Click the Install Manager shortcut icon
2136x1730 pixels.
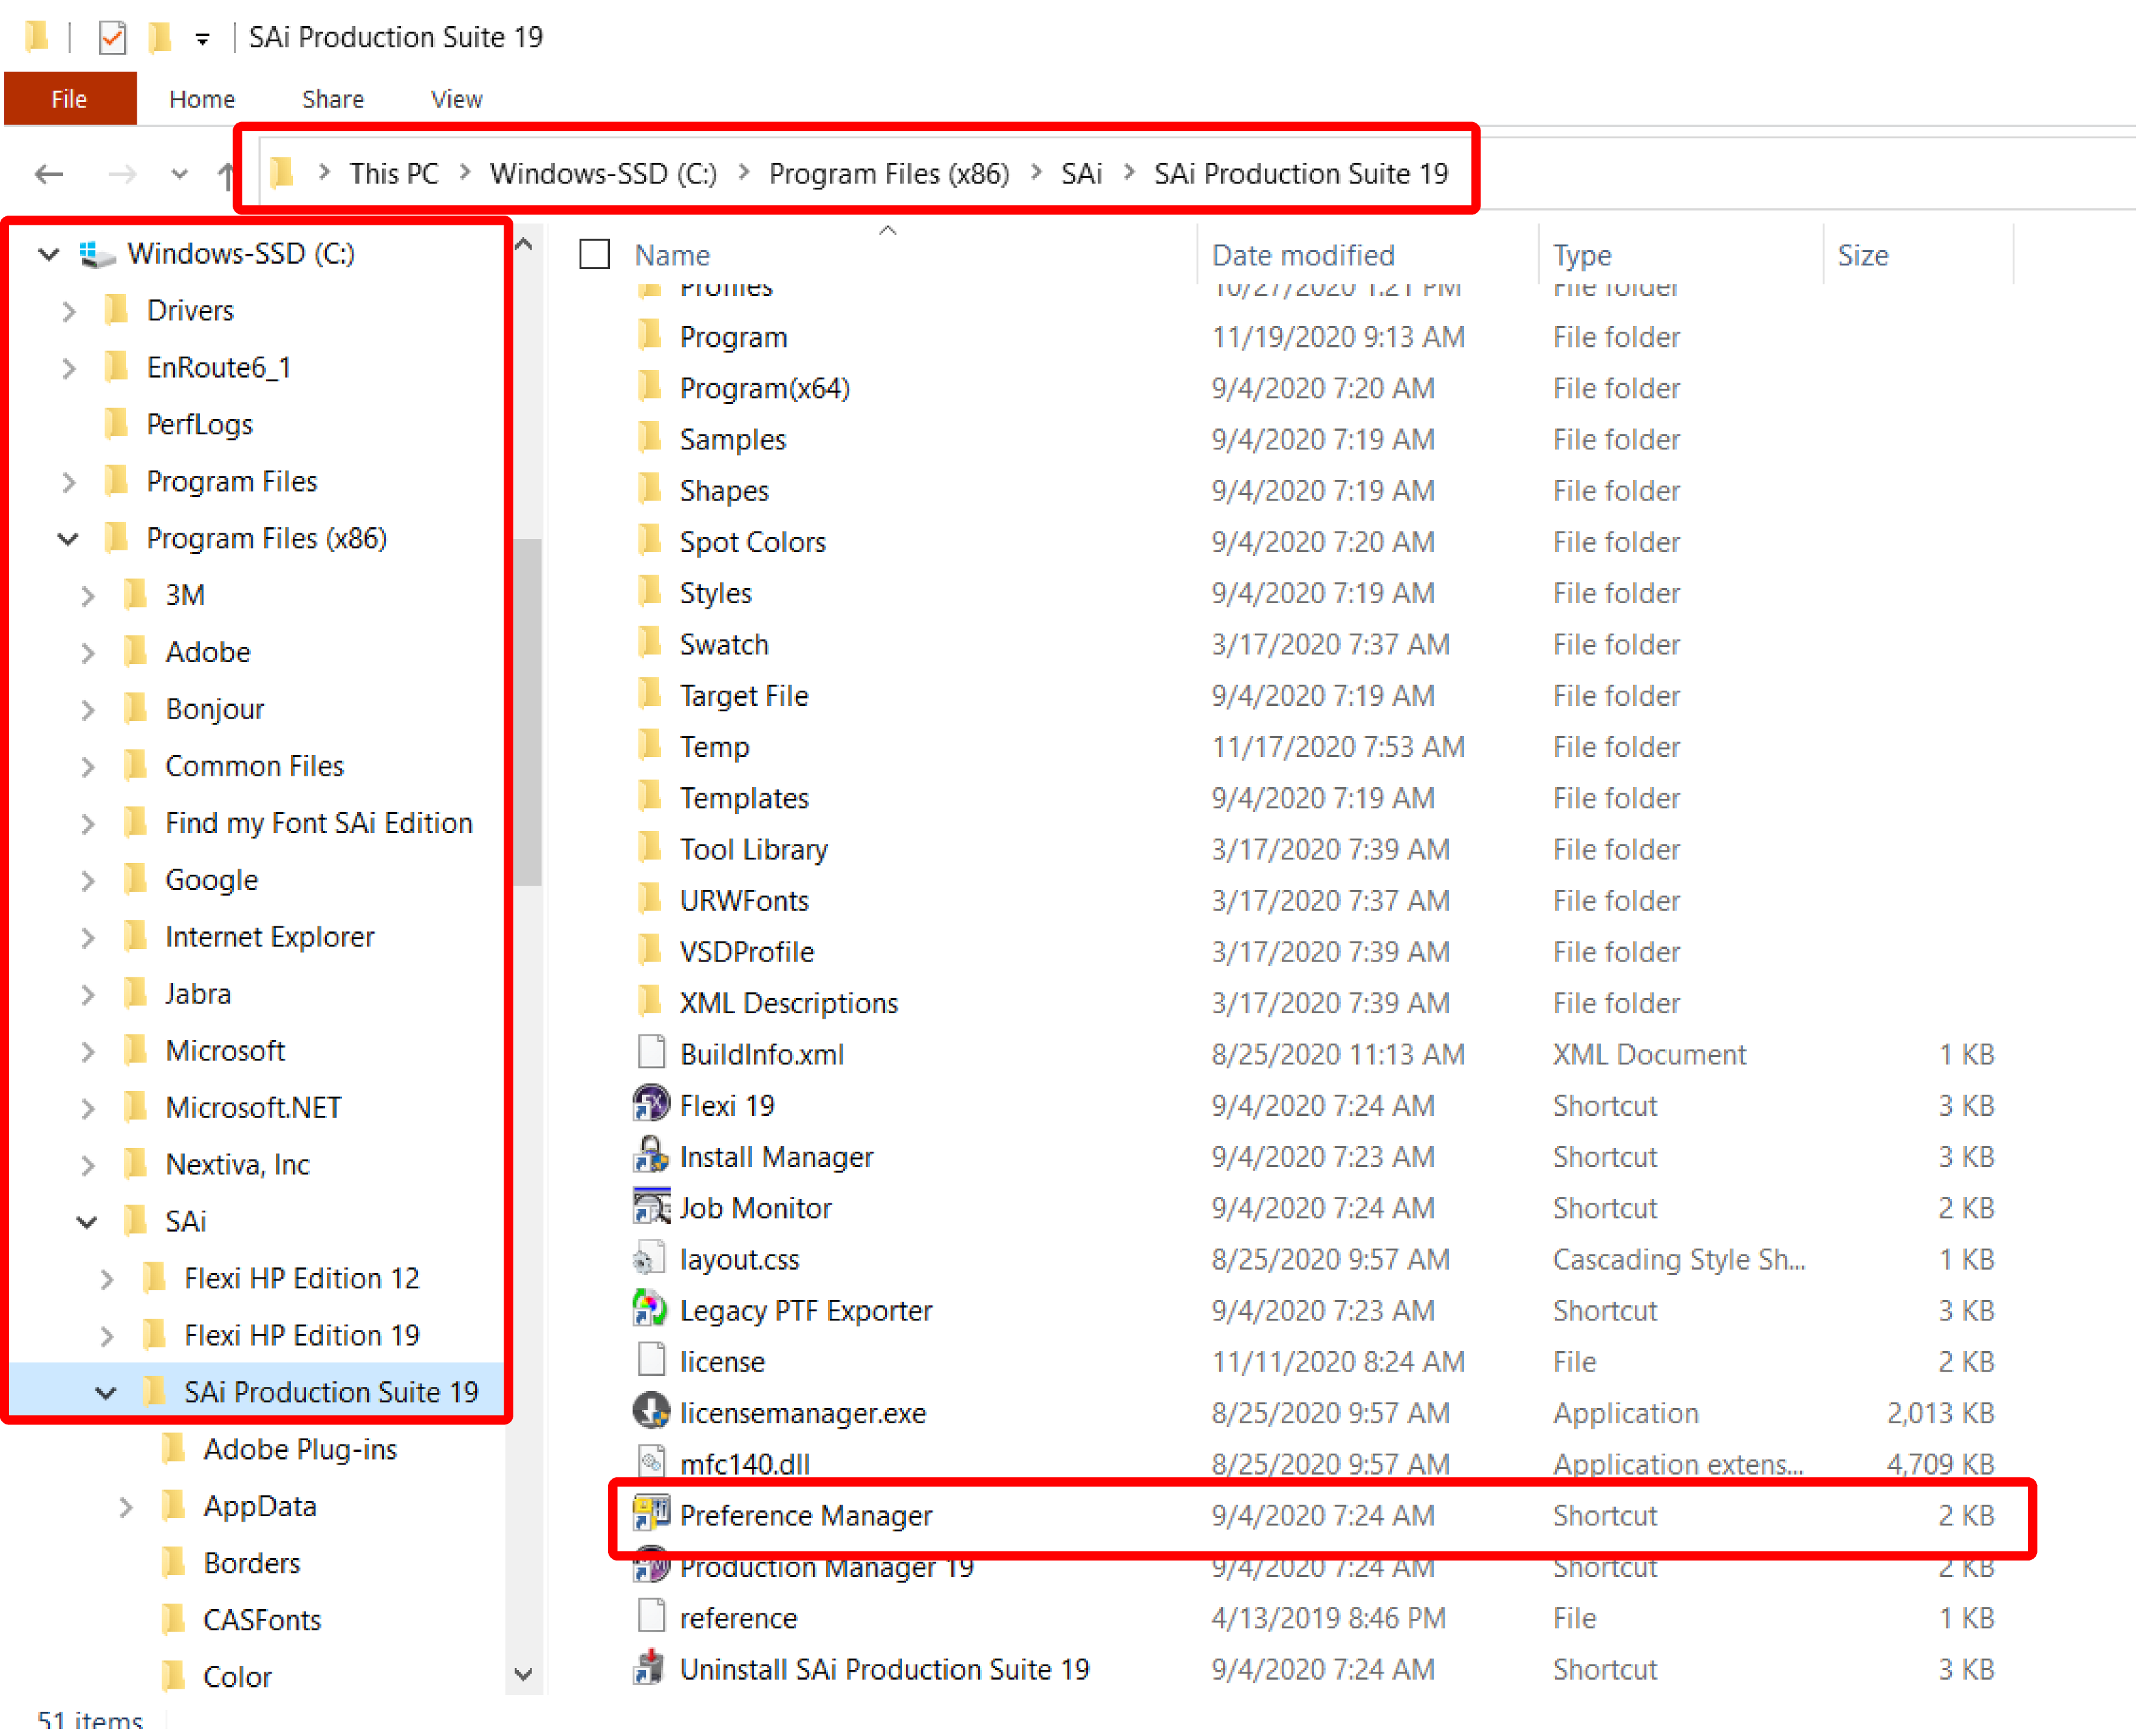point(651,1156)
